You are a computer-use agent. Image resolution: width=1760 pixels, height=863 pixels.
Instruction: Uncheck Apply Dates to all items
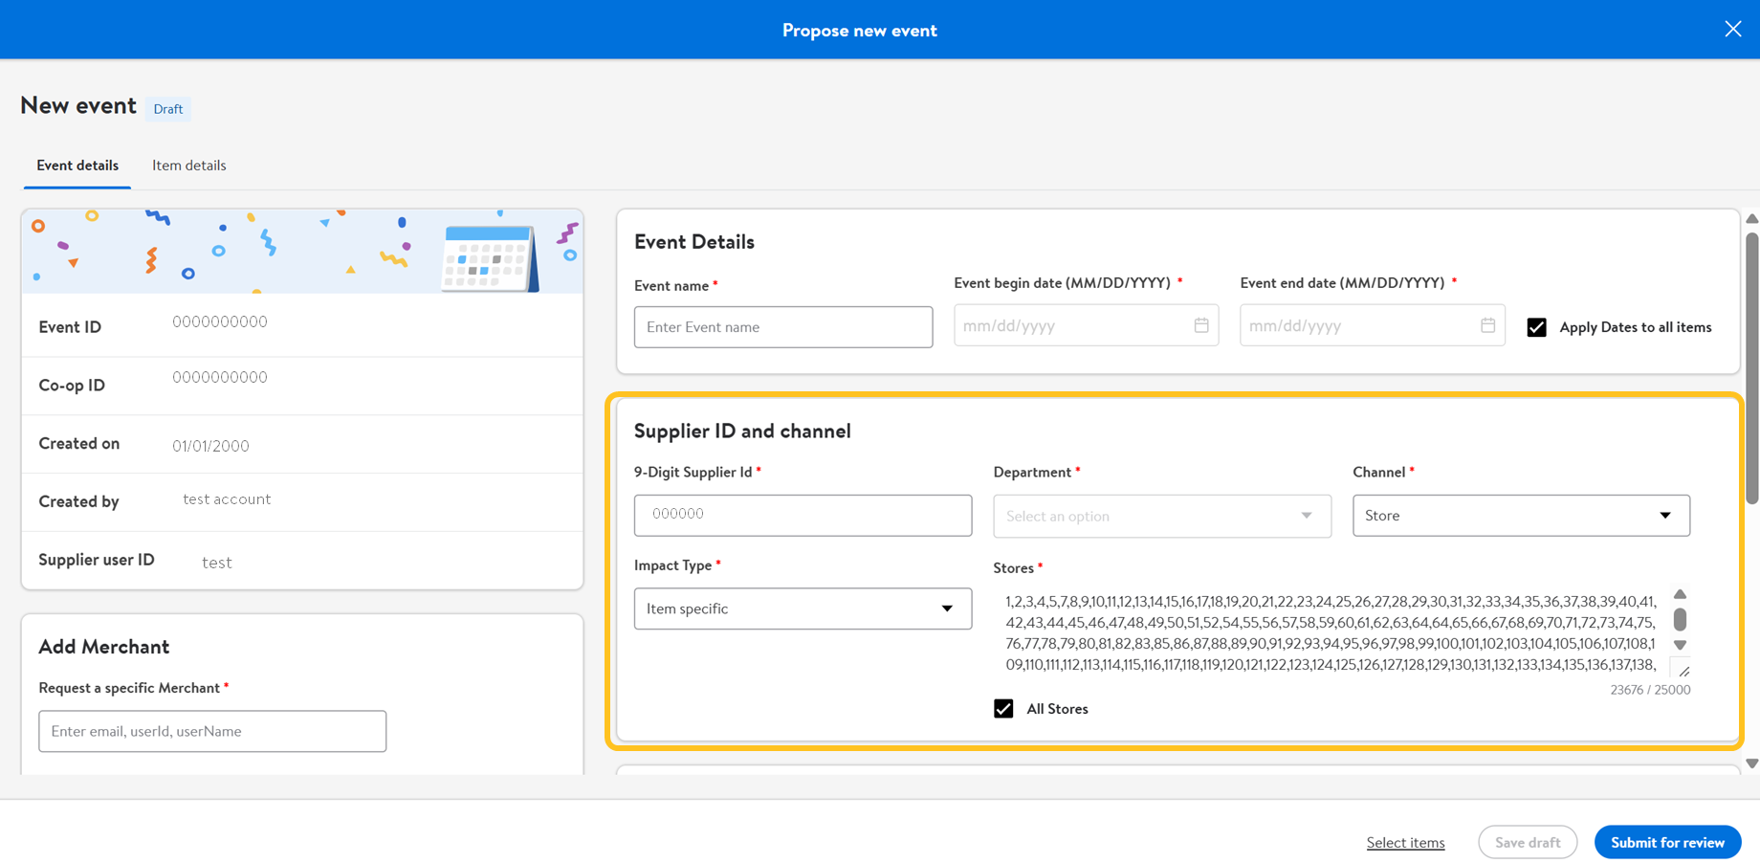[1537, 327]
